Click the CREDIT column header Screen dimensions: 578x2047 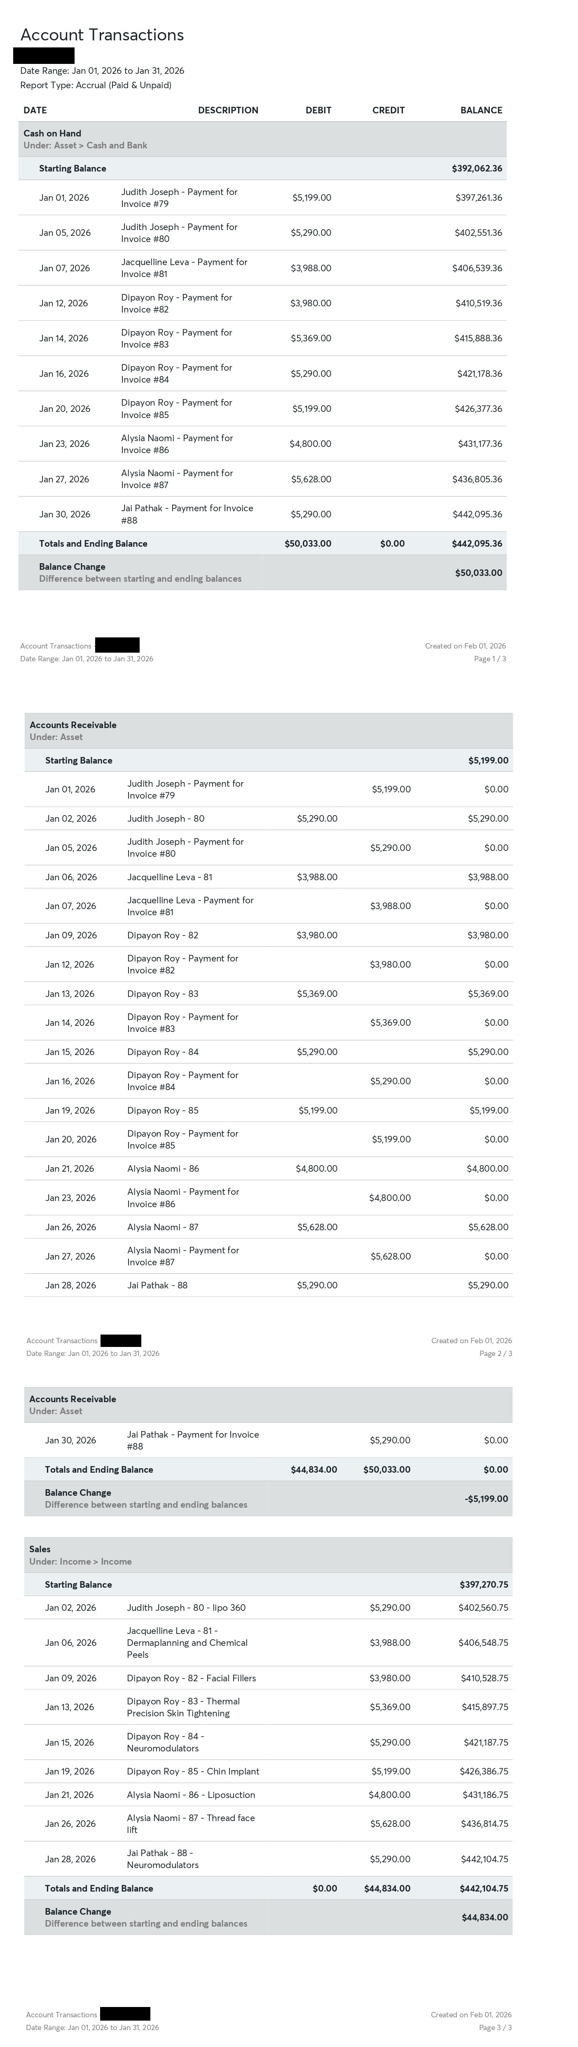pyautogui.click(x=388, y=110)
